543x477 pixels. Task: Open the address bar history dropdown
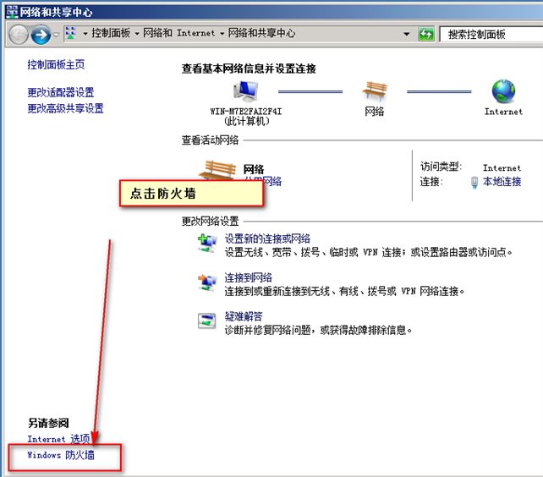407,34
